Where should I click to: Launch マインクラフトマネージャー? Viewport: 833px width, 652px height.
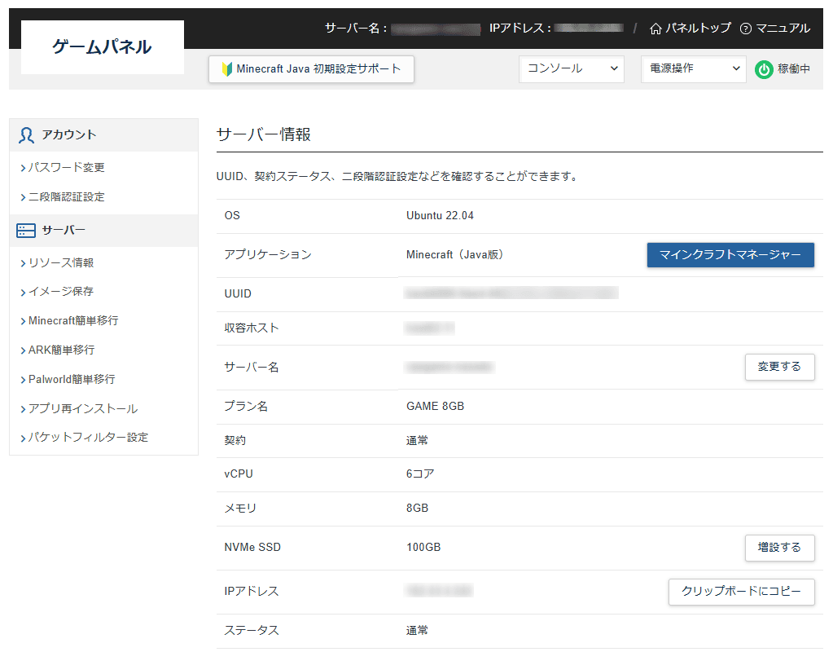click(x=730, y=255)
